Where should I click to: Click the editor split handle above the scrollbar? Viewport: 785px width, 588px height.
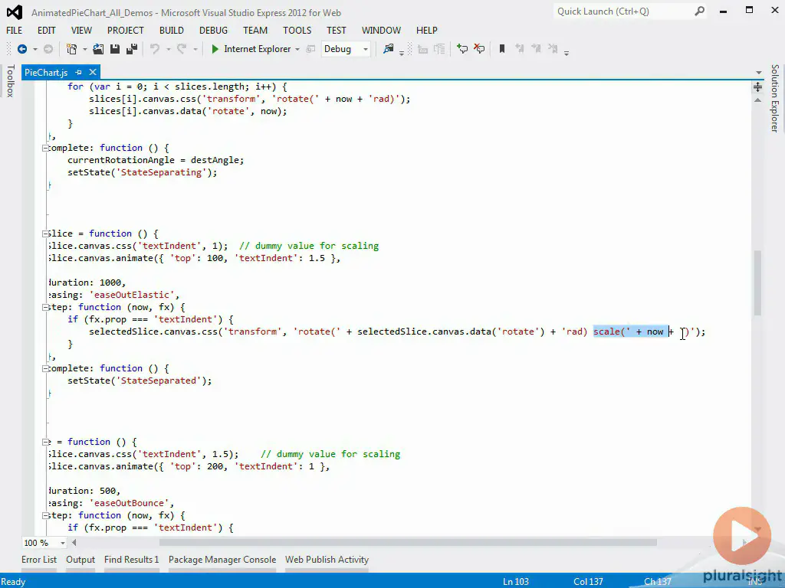click(758, 87)
